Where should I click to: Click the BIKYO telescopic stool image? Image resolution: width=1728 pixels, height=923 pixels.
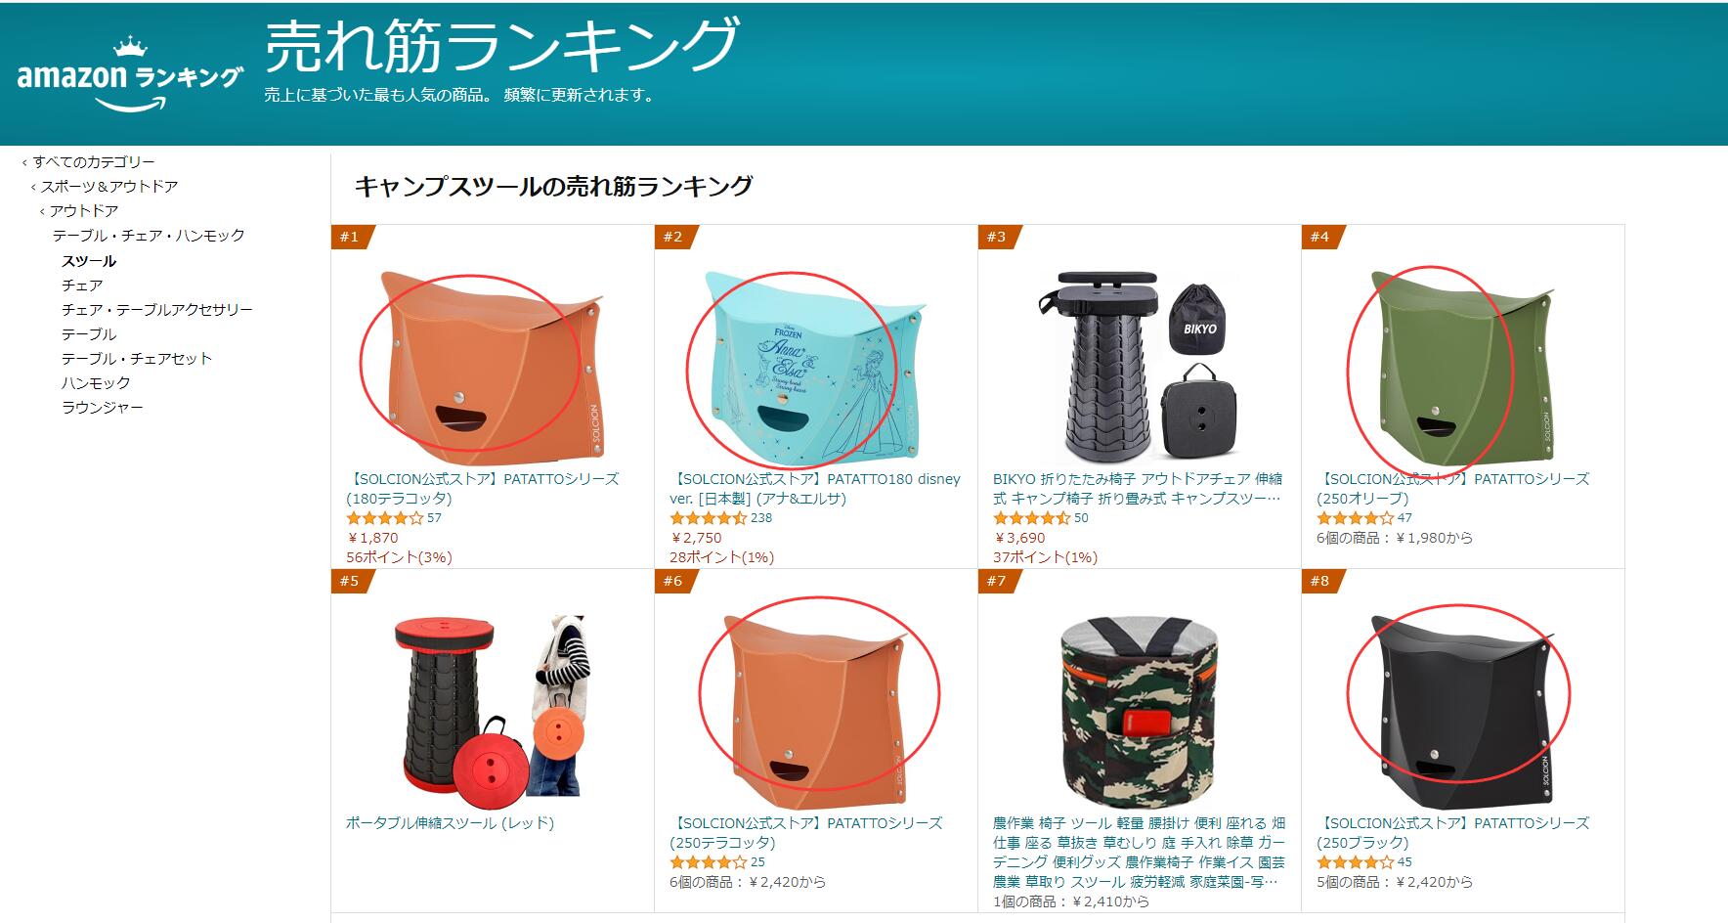[1140, 363]
